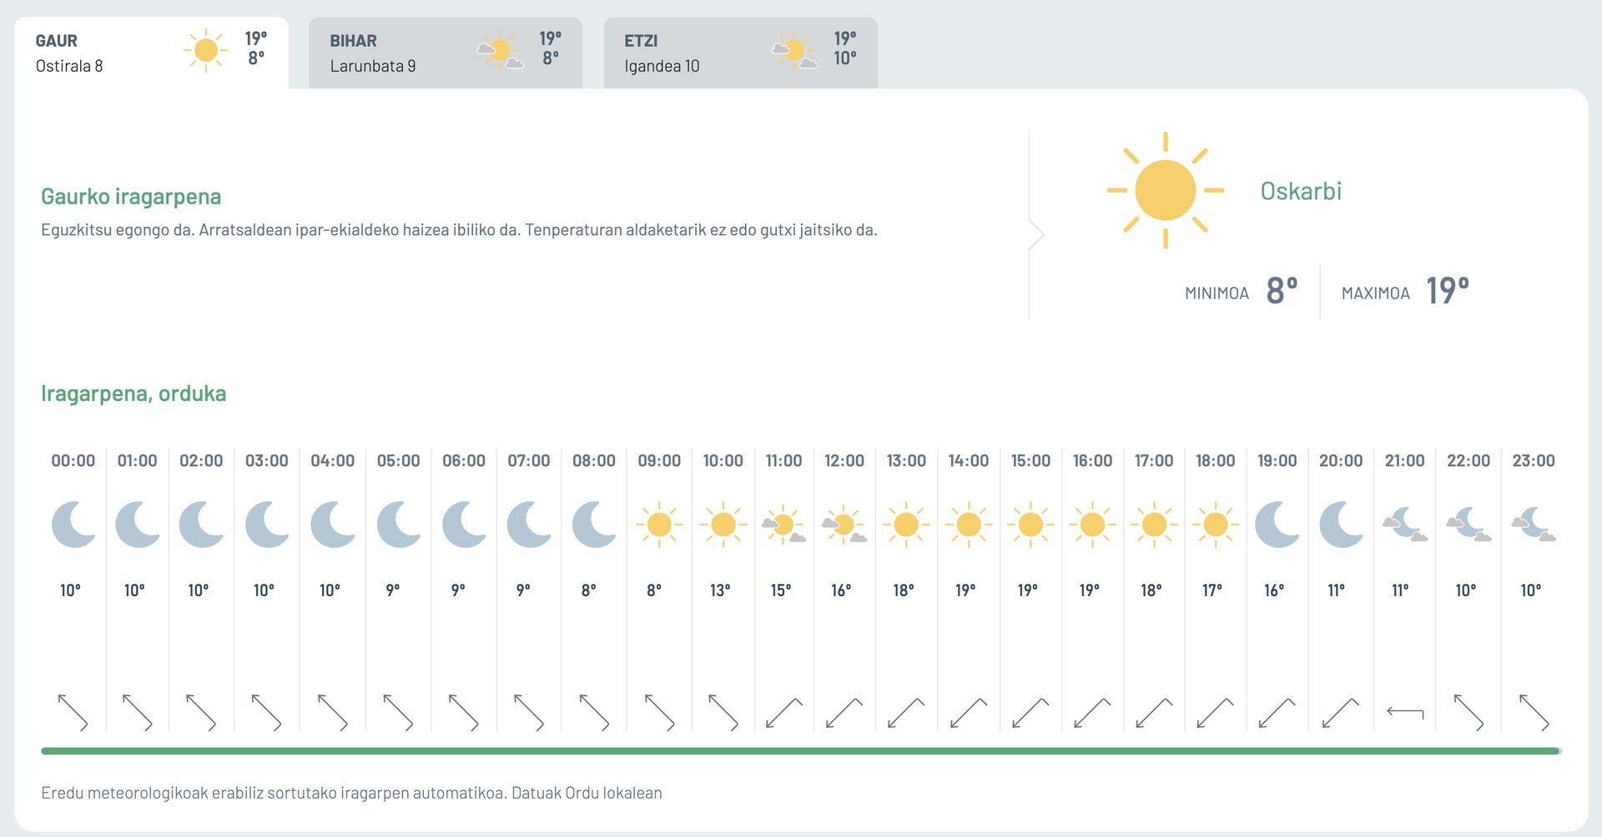Screen dimensions: 1602x837
Task: Click the 06:00 hour label
Action: pyautogui.click(x=464, y=461)
